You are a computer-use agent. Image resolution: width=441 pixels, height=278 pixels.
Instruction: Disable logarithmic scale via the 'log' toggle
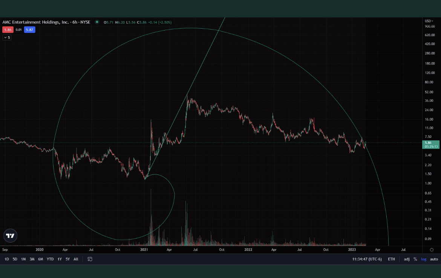[423, 259]
